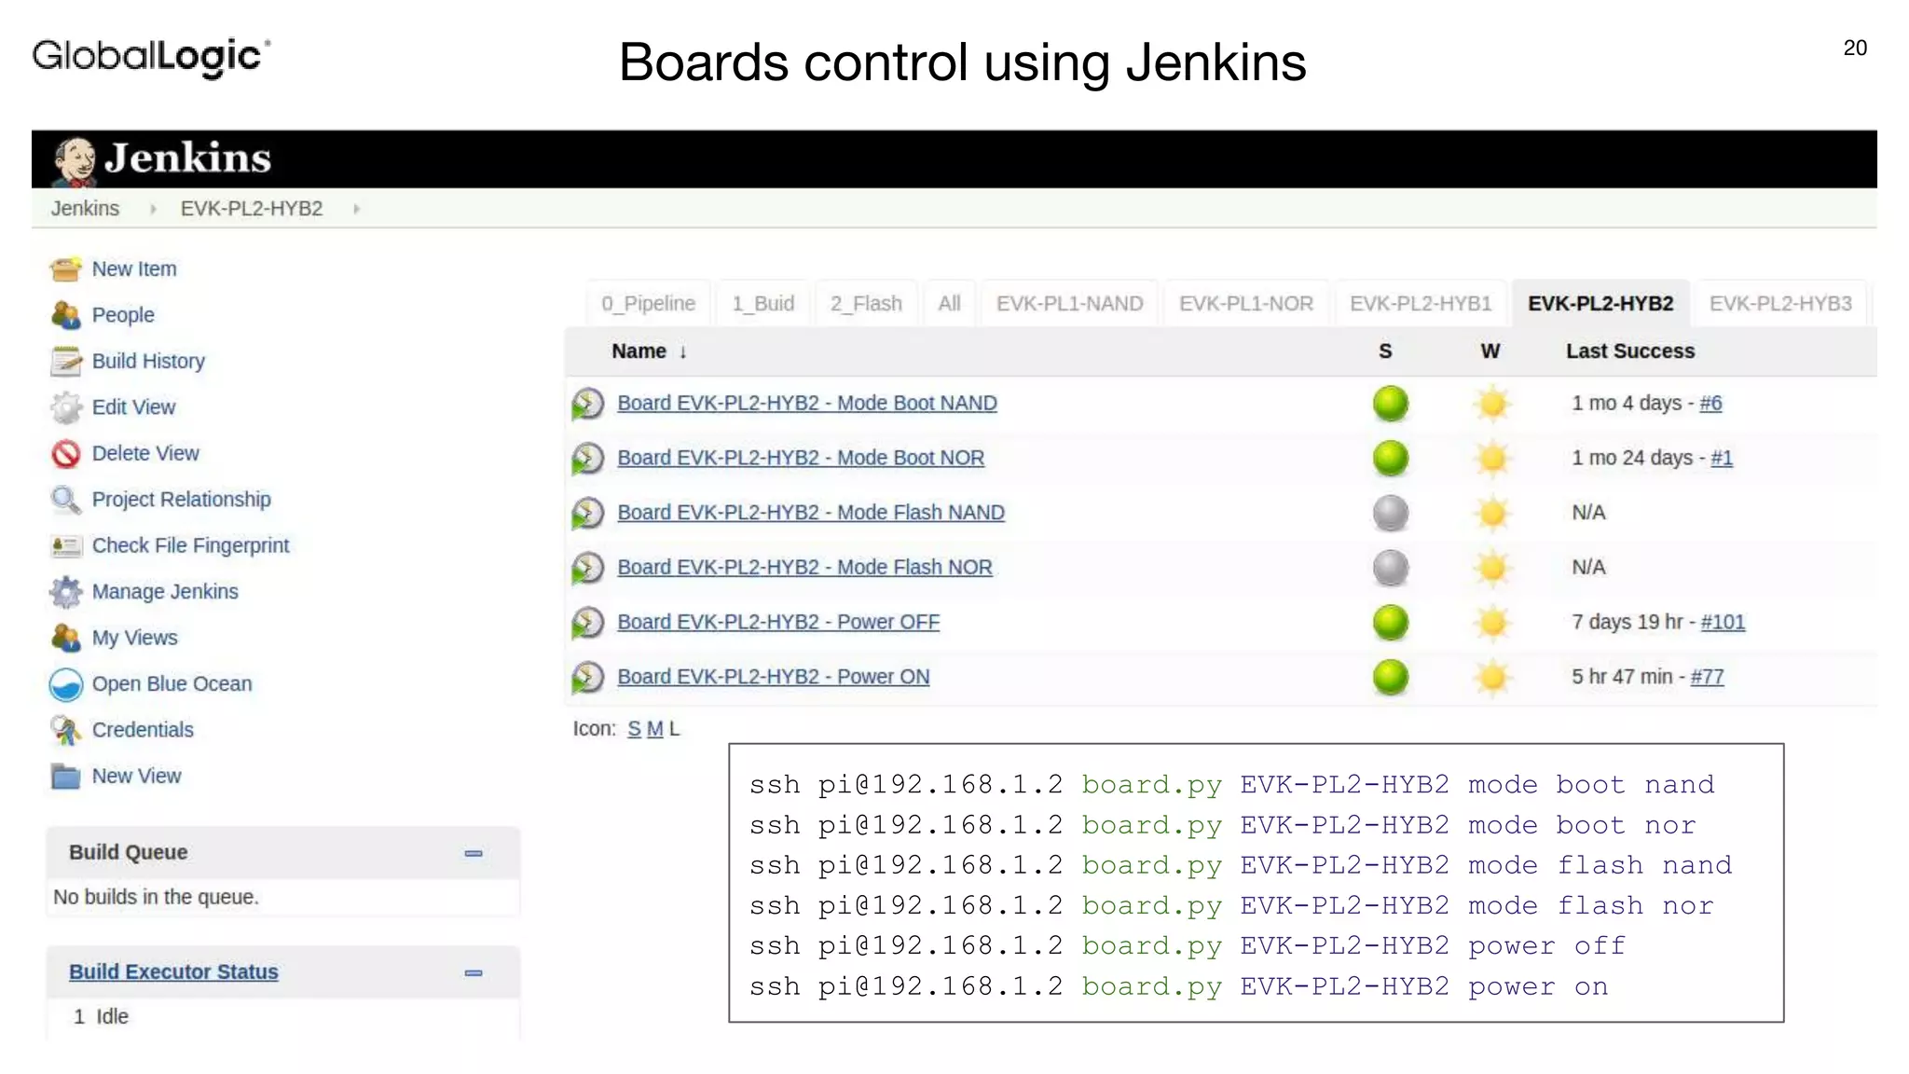Schedule build for Power ON job icon
The height and width of the screenshot is (1074, 1909).
pos(587,678)
